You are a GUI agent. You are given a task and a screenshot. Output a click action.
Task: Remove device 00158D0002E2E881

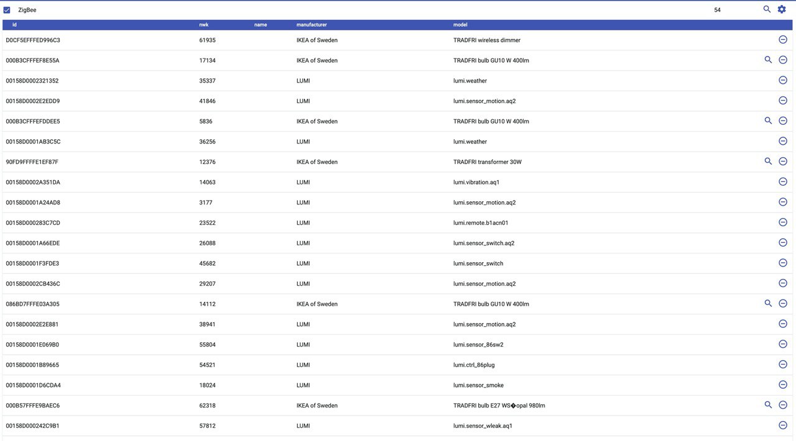pos(783,324)
